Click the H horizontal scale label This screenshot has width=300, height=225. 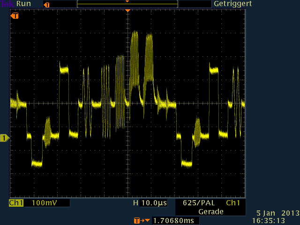[135, 203]
